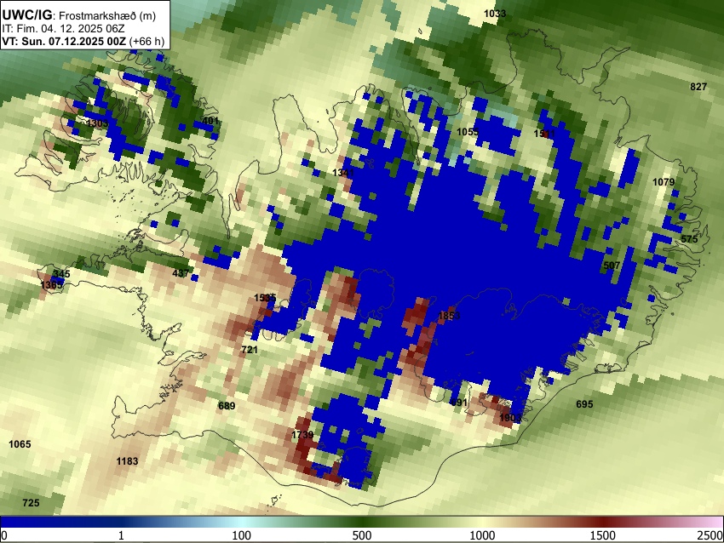Select the 689 map label
This screenshot has height=543, width=724.
point(227,406)
